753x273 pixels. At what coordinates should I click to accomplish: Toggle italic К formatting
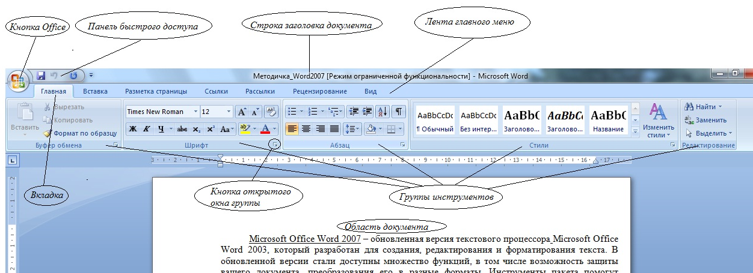pyautogui.click(x=146, y=128)
